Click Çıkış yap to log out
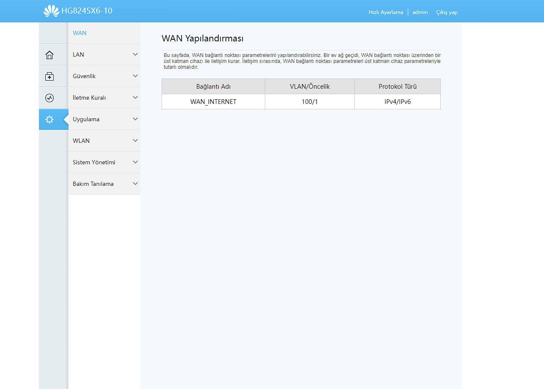Image resolution: width=544 pixels, height=389 pixels. [x=447, y=12]
